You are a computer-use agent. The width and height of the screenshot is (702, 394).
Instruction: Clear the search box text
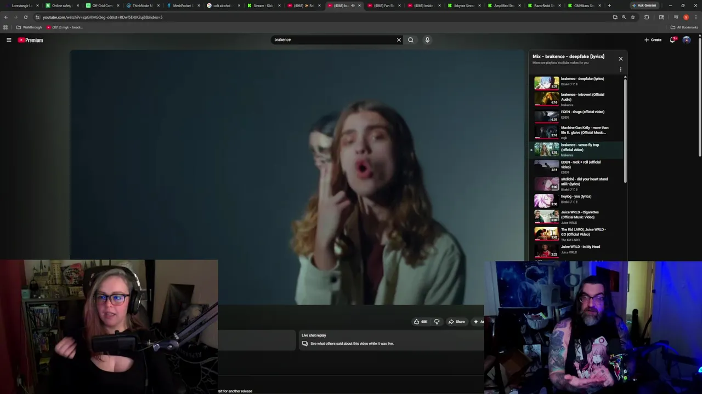399,40
